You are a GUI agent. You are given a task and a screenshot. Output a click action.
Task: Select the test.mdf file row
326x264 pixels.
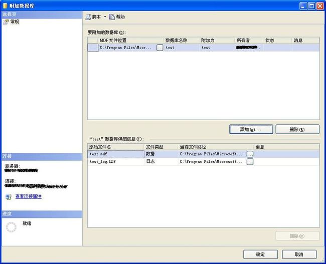(203, 154)
